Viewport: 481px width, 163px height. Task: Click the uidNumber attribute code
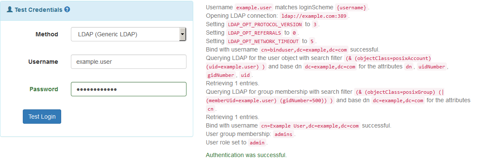click(x=432, y=67)
